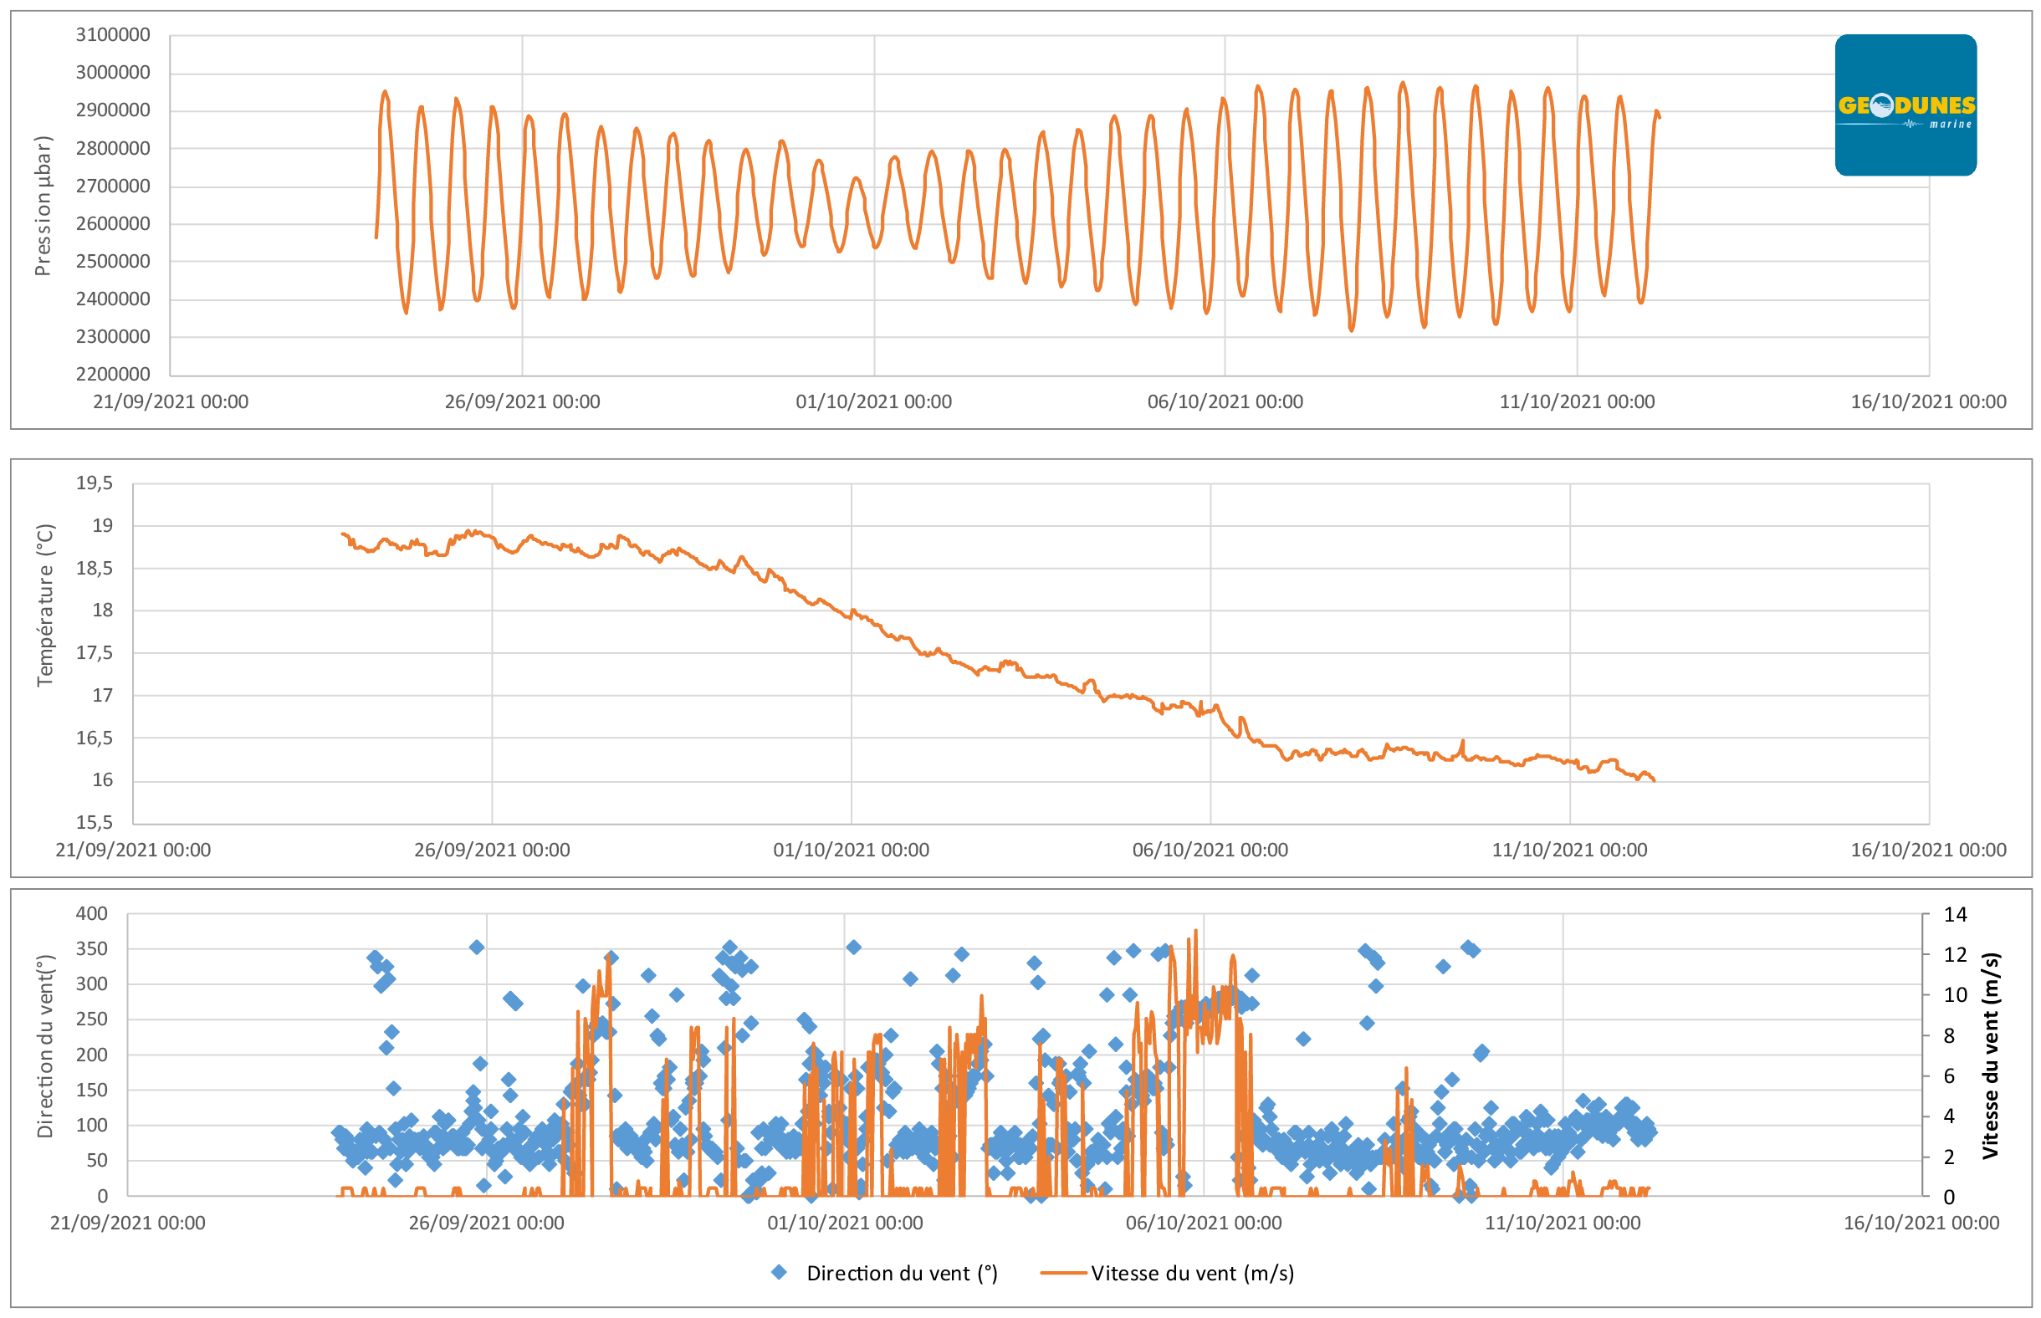Select the 10 wind speed tick label
2041x1318 pixels.
(x=1956, y=994)
